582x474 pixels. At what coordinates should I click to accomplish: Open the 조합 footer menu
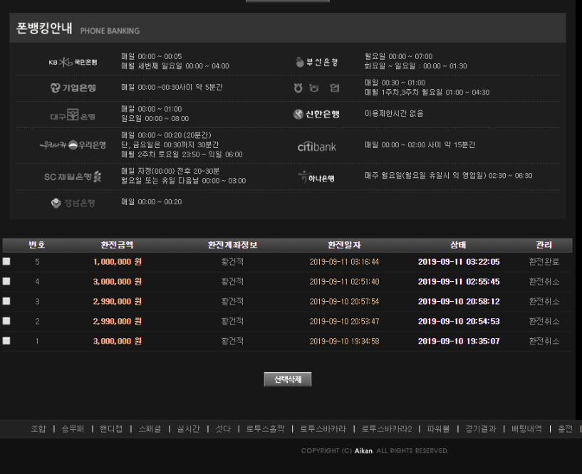tap(38, 428)
